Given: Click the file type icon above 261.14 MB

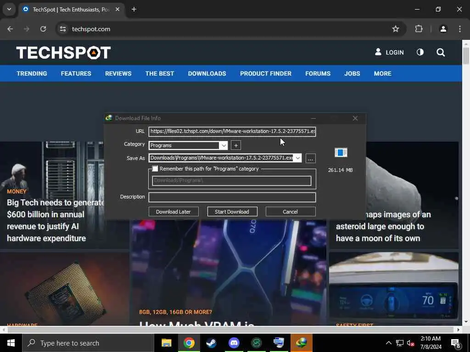Looking at the screenshot, I should click(341, 153).
